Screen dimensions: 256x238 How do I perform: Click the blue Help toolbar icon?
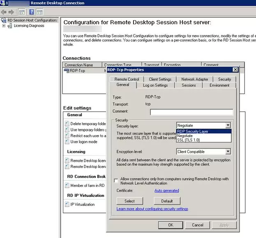[x=31, y=12]
